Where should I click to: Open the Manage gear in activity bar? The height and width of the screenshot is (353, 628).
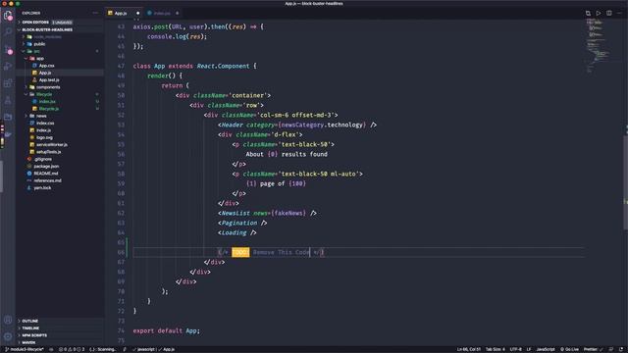8,336
